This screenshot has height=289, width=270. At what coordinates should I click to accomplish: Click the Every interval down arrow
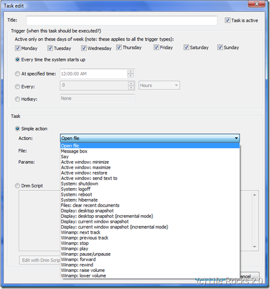131,88
